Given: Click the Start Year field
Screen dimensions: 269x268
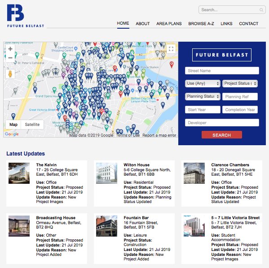Looking at the screenshot, I should click(x=203, y=110).
